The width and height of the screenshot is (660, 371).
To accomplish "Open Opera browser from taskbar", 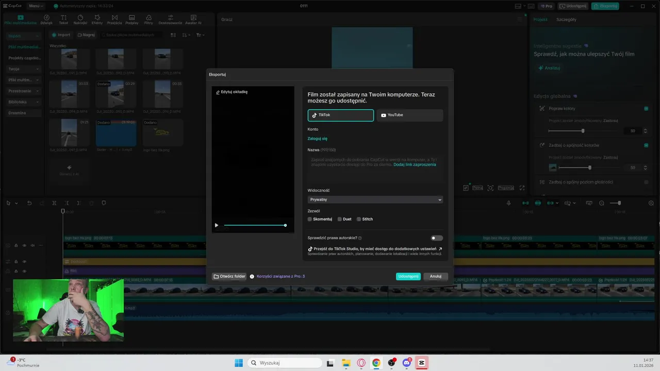I will tap(361, 363).
